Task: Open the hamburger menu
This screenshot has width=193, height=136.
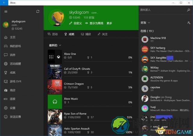Action: click(x=6, y=11)
